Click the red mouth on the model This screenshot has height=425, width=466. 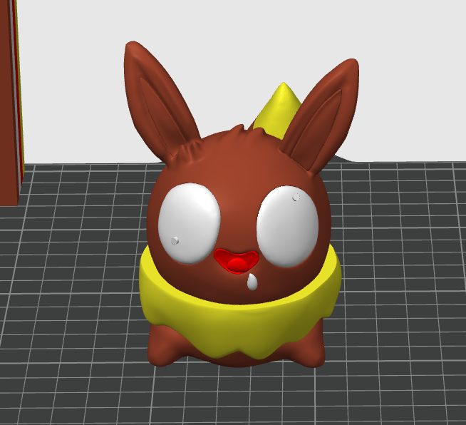pos(237,261)
